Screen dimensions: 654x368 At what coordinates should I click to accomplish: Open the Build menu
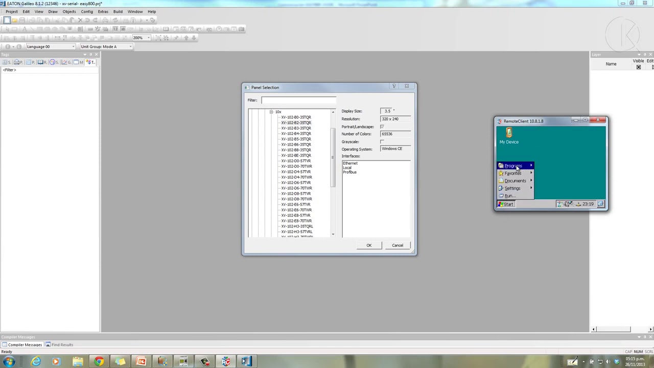point(118,11)
